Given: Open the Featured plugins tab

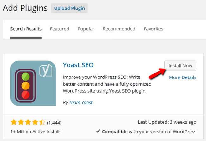Looking at the screenshot, I should click(x=59, y=29).
